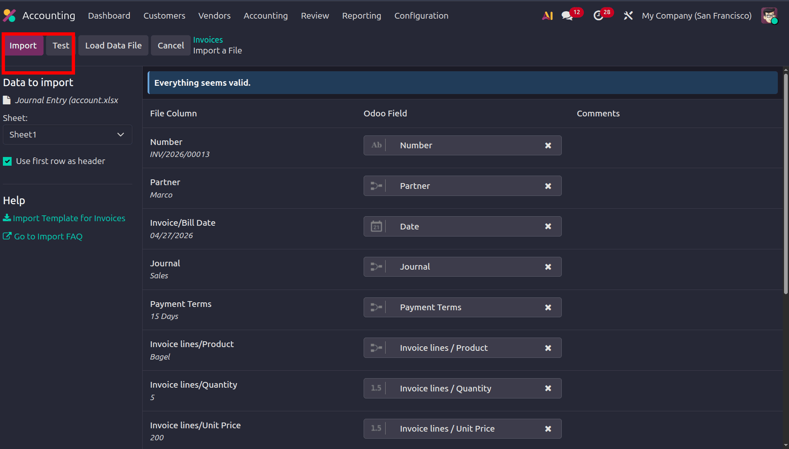This screenshot has height=449, width=789.
Task: Open the Customers menu
Action: point(164,16)
